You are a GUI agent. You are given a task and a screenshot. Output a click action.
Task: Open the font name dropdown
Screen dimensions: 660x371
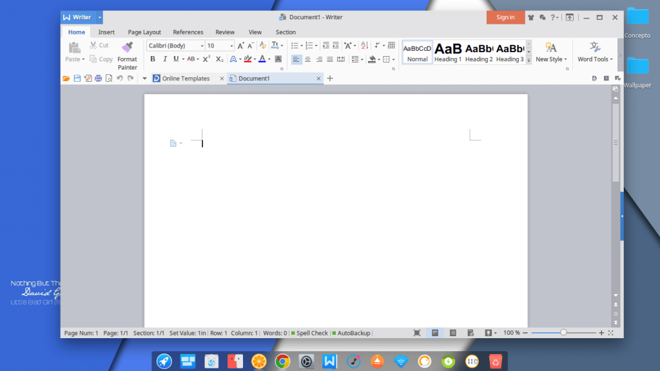[202, 46]
